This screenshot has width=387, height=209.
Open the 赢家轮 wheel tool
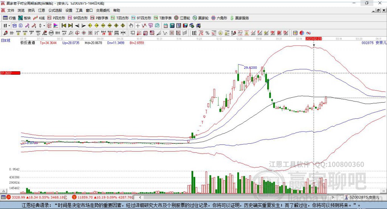pyautogui.click(x=201, y=18)
